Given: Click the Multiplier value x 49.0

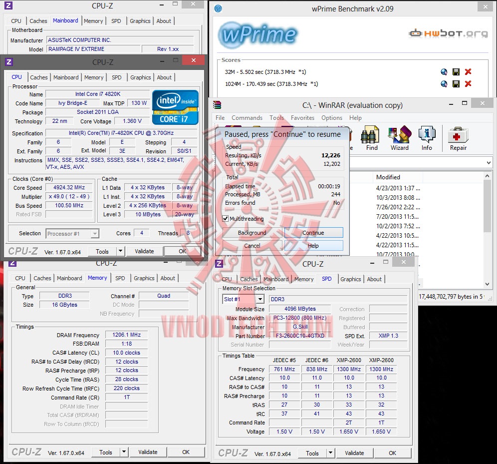Looking at the screenshot, I should pos(69,196).
